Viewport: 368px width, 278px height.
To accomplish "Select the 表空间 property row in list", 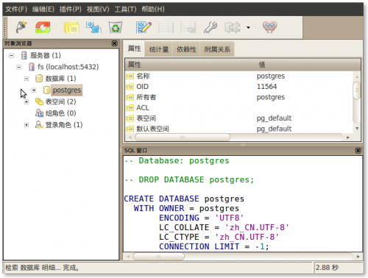I will (x=239, y=118).
